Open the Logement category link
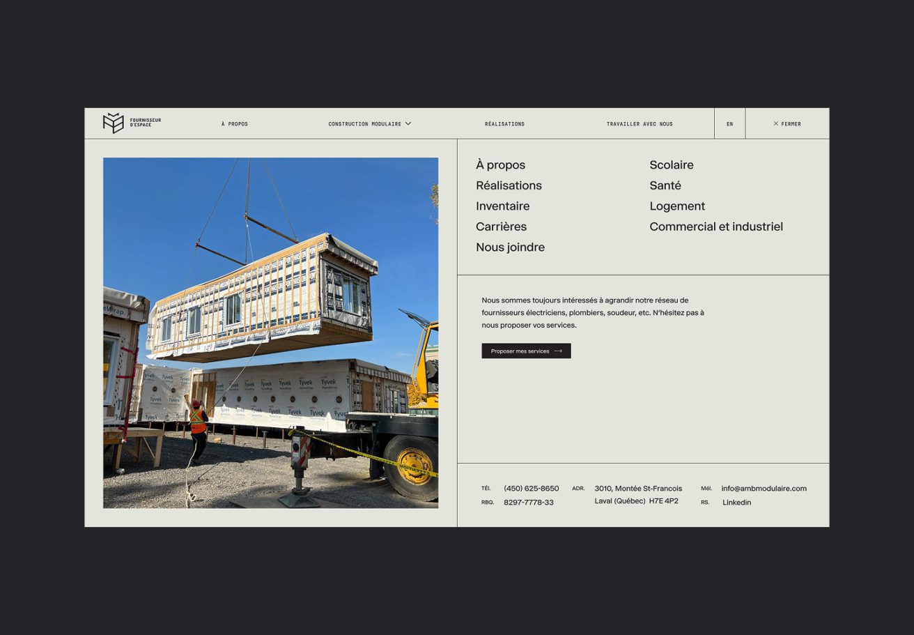This screenshot has height=635, width=914. pyautogui.click(x=676, y=206)
